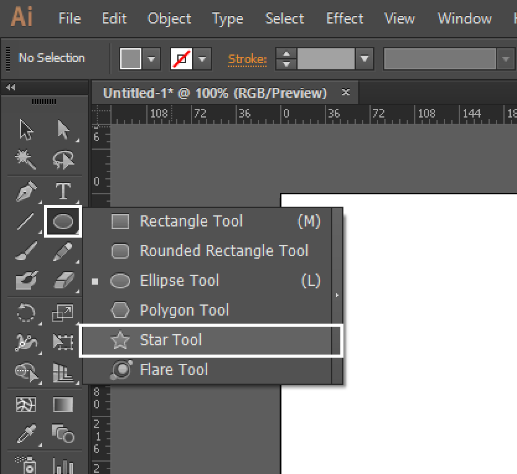Open the View menu
Image resolution: width=517 pixels, height=474 pixels.
[400, 19]
